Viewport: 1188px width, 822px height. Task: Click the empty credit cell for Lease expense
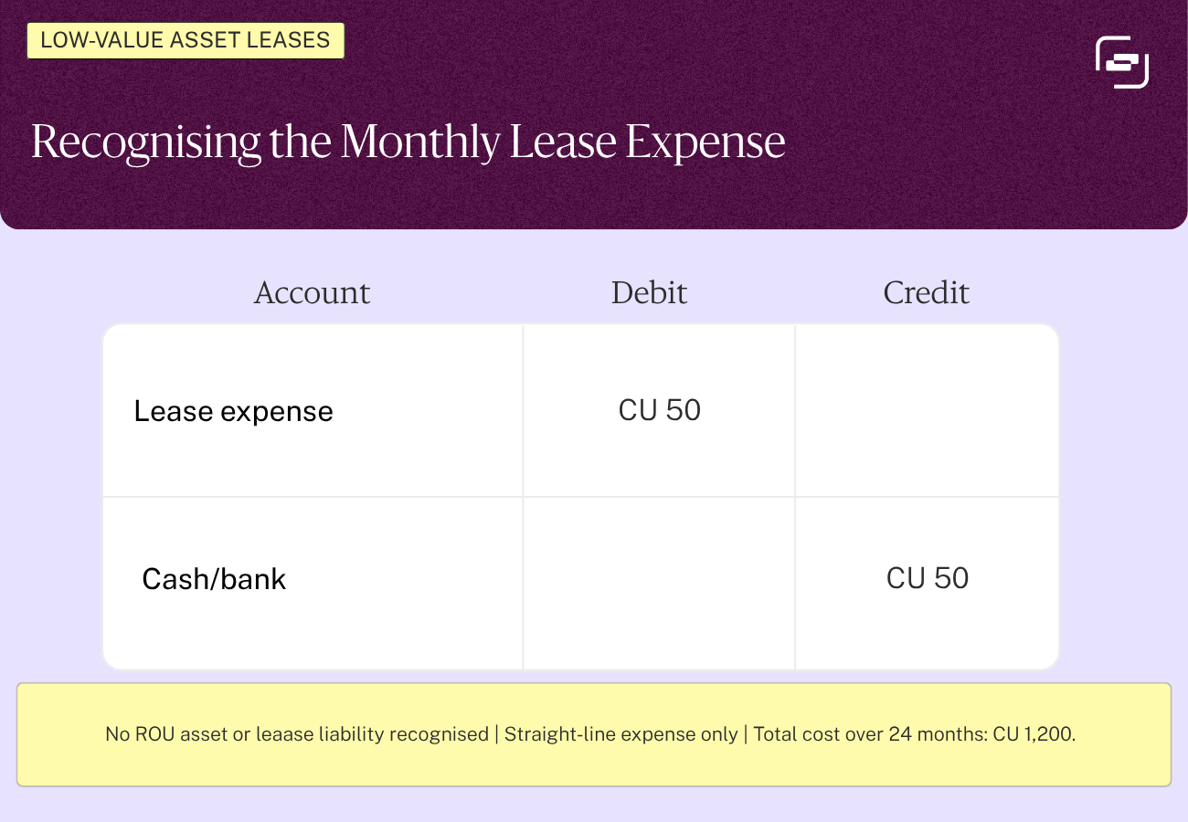[x=927, y=411]
